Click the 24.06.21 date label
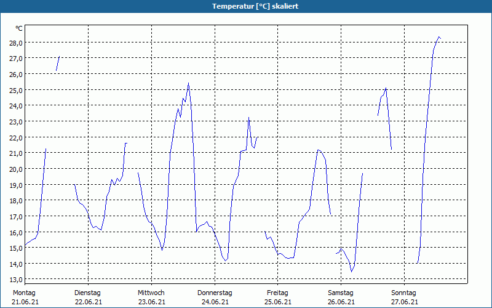The width and height of the screenshot is (492, 308). tap(215, 302)
